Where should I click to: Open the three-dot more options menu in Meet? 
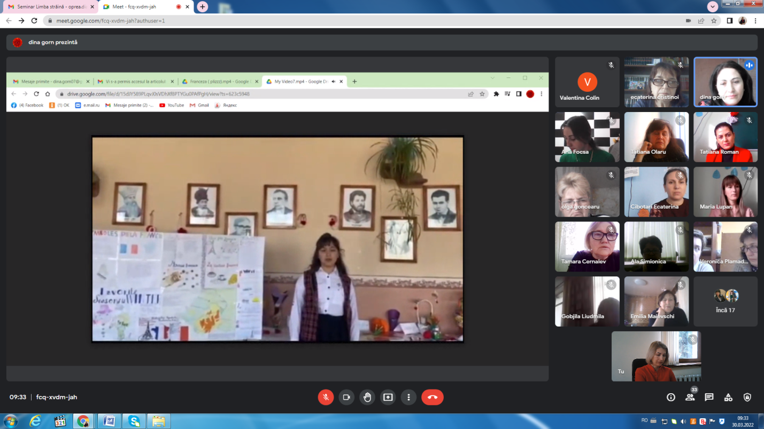pyautogui.click(x=408, y=397)
